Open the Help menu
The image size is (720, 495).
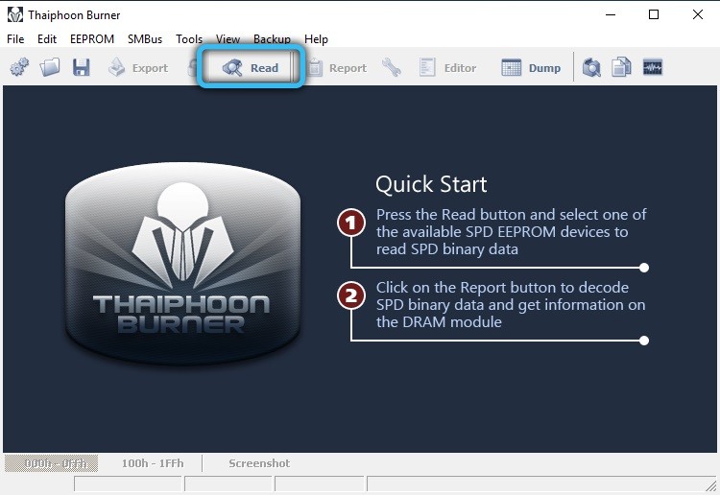pyautogui.click(x=316, y=39)
